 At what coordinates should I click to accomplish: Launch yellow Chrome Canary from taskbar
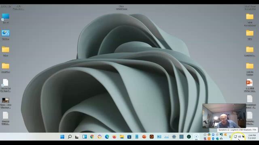pyautogui.click(x=100, y=137)
